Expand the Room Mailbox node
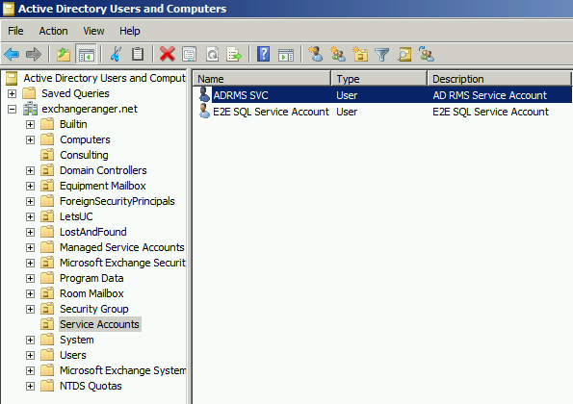This screenshot has height=404, width=573. click(30, 293)
